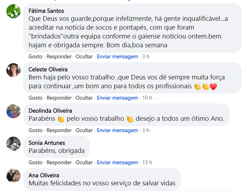Reply to Fátima Santos's comment
Image resolution: width=243 pixels, height=191 pixels.
(x=59, y=56)
